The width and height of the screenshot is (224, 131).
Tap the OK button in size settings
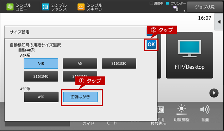coord(151,44)
